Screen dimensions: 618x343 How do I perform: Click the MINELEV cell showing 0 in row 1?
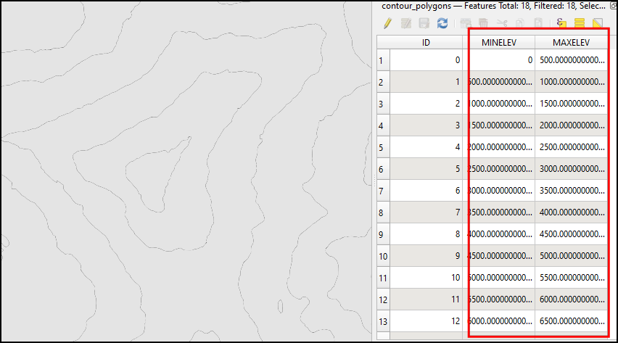click(x=498, y=60)
